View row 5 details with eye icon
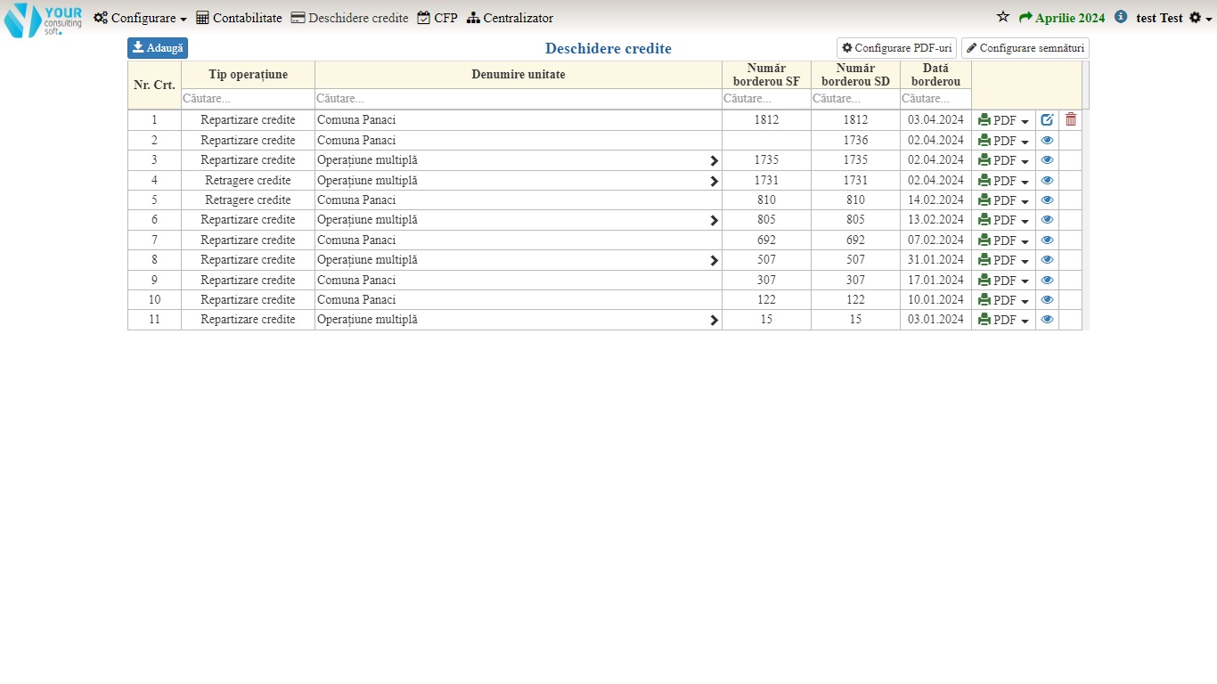Screen dimensions: 1217x684 click(1047, 200)
